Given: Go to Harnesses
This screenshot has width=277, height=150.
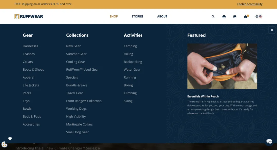Looking at the screenshot, I should [x=30, y=46].
